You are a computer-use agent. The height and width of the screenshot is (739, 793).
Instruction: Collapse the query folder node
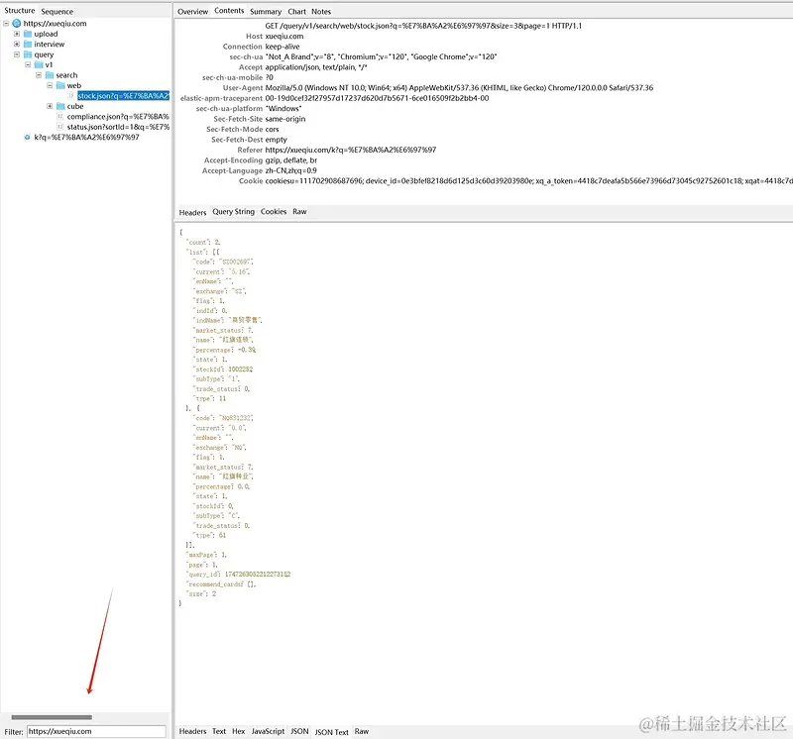(x=17, y=54)
